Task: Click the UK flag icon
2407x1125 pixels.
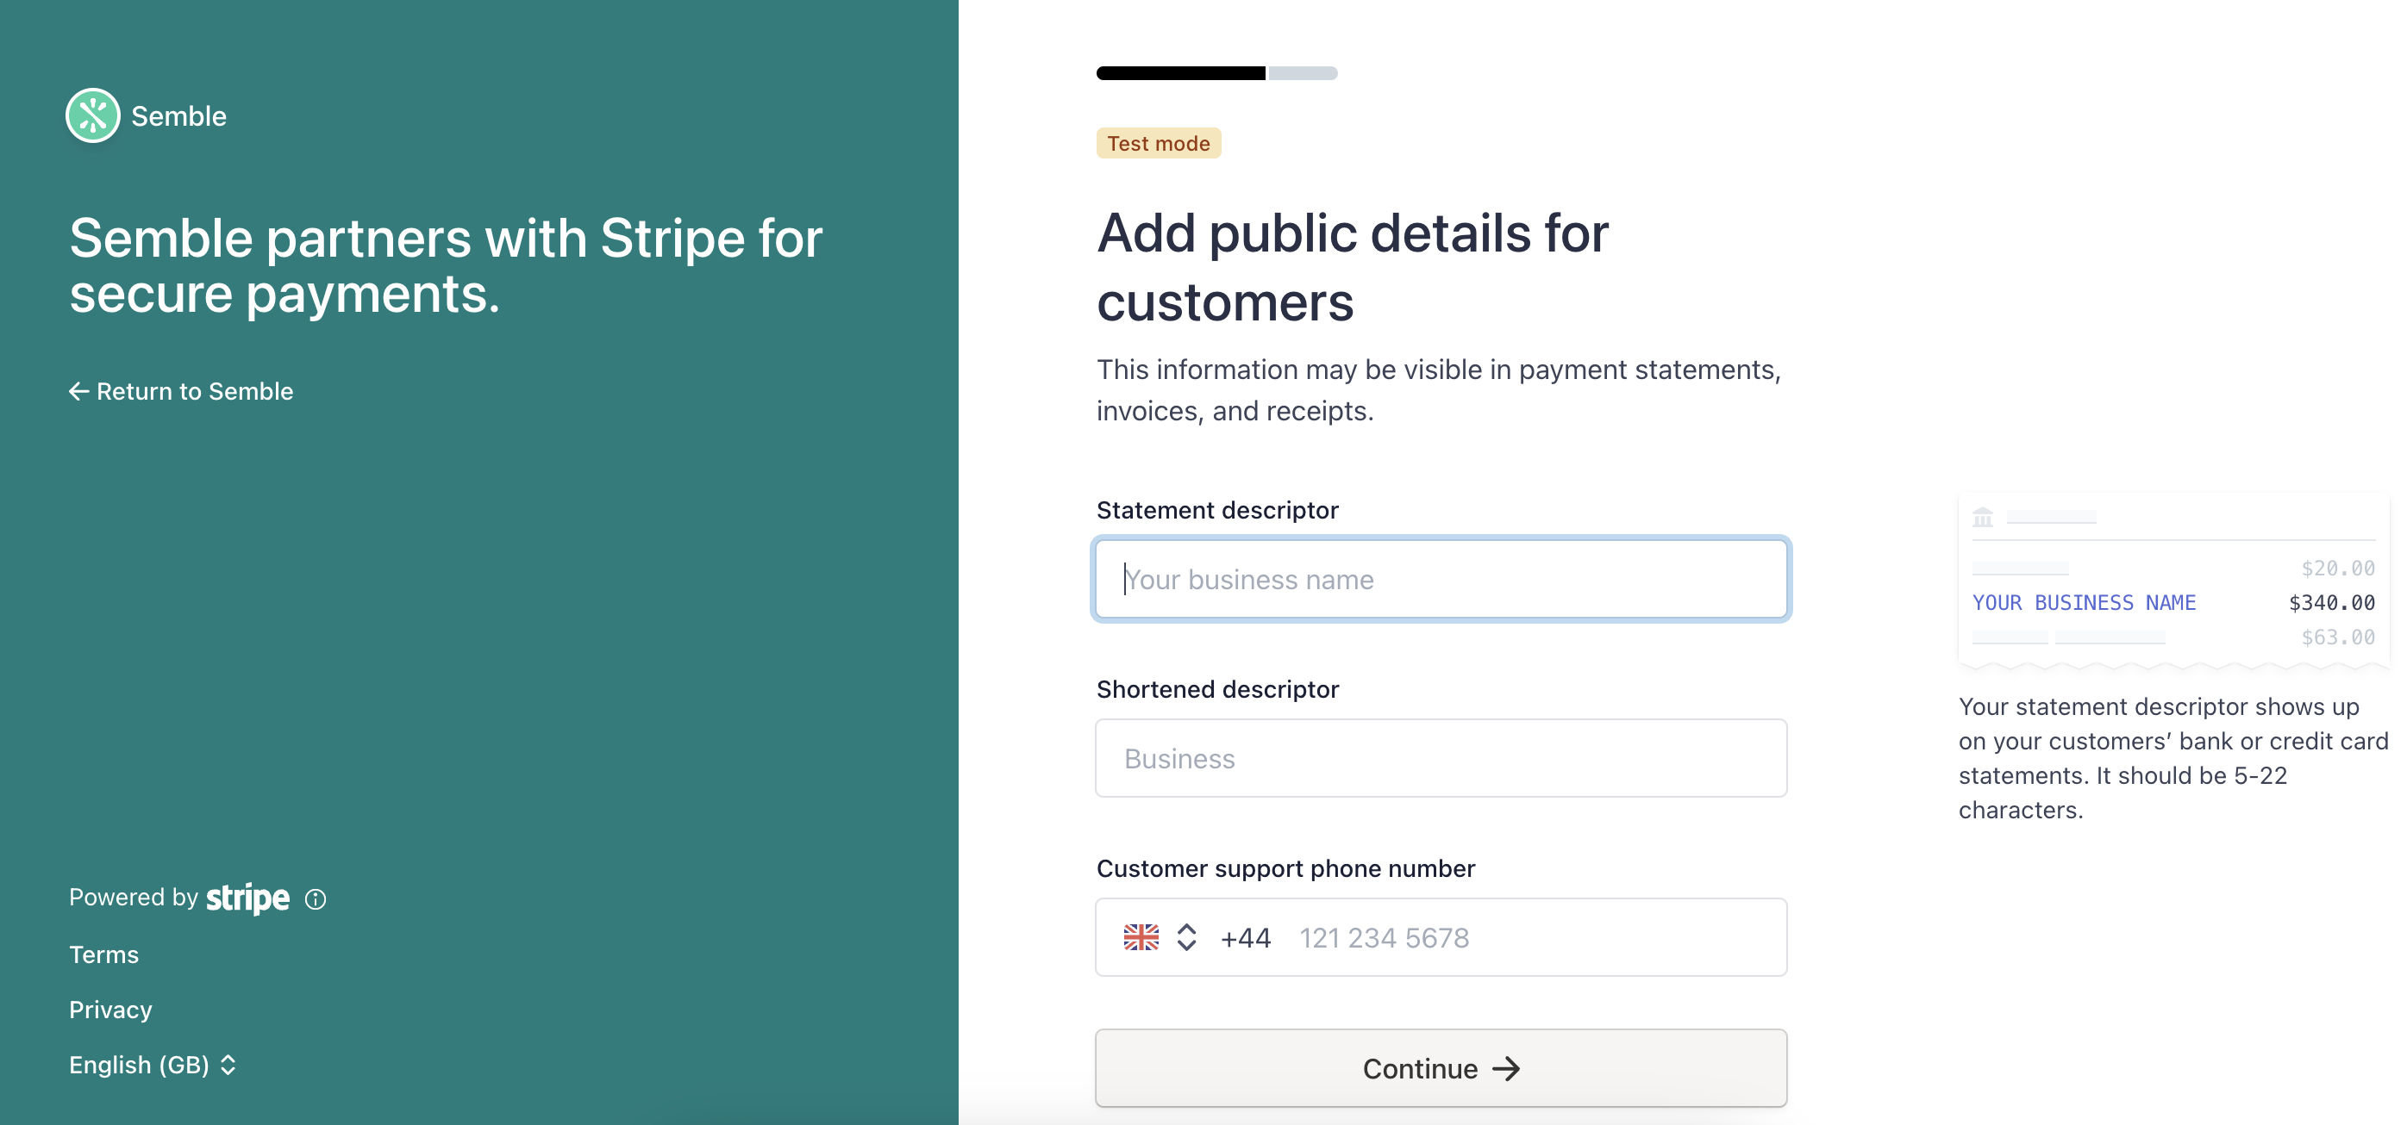Action: pyautogui.click(x=1141, y=937)
